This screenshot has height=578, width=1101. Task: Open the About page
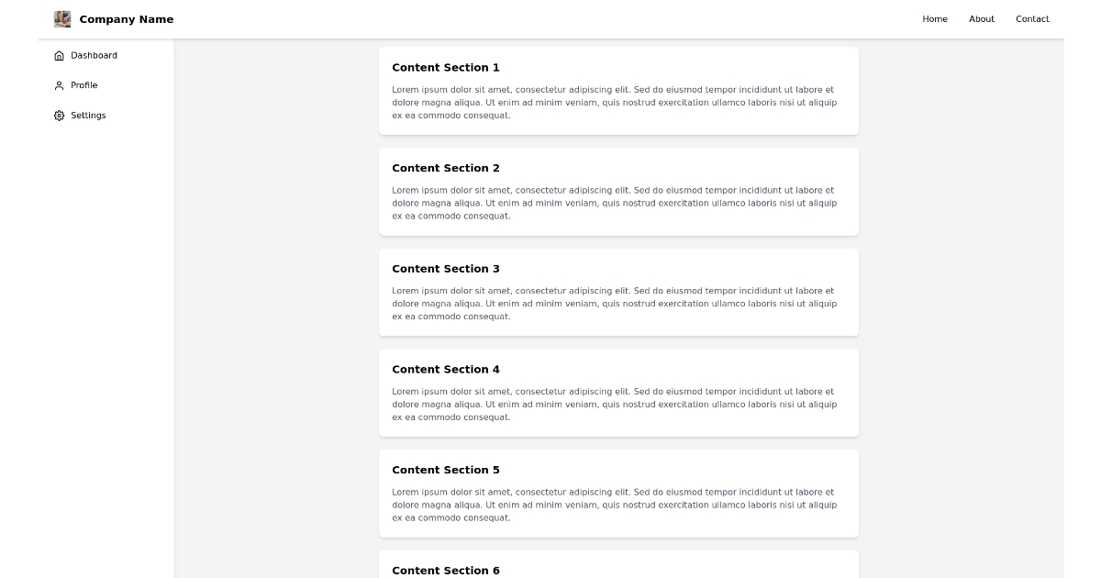click(982, 18)
